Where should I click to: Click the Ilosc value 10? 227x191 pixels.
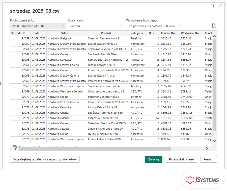[154, 118]
